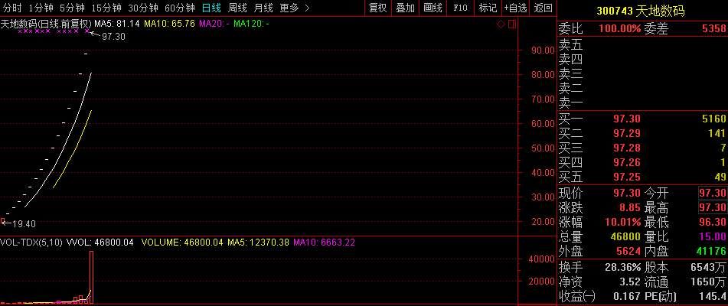728x306 pixels.
Task: Switch to the 周线 weekly chart
Action: [237, 8]
